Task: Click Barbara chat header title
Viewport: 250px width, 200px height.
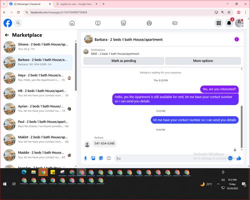Action: click(128, 39)
